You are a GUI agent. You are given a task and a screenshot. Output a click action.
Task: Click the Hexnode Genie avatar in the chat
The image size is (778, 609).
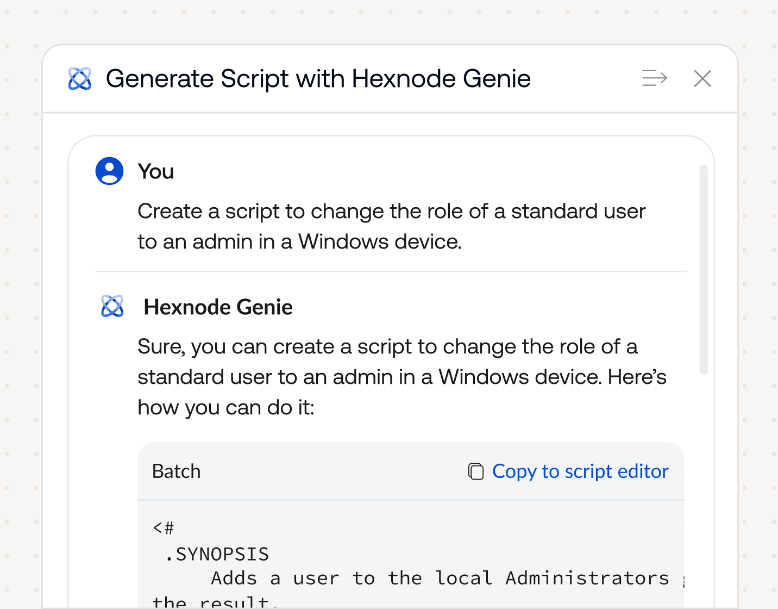click(x=112, y=307)
